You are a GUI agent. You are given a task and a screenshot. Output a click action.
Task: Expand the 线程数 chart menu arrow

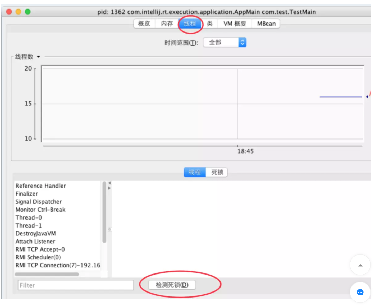coord(38,57)
